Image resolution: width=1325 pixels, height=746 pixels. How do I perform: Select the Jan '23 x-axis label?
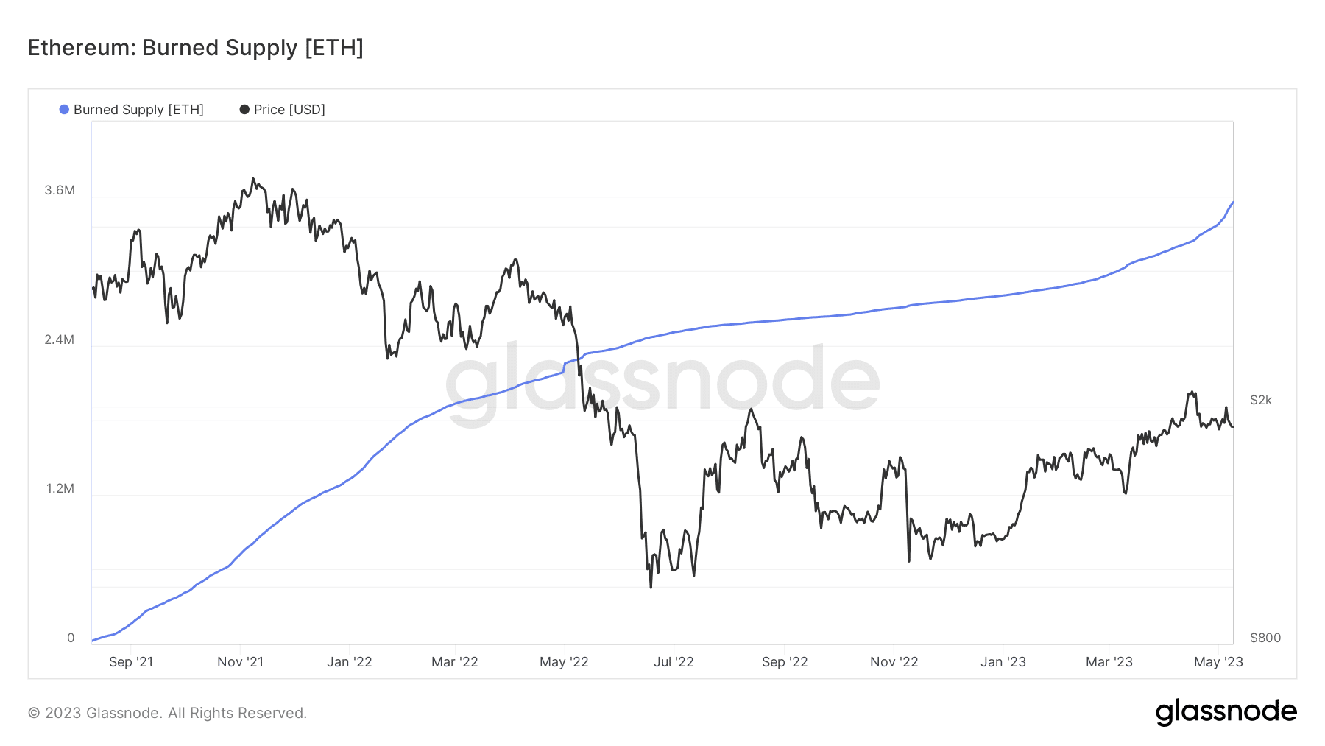[1003, 662]
